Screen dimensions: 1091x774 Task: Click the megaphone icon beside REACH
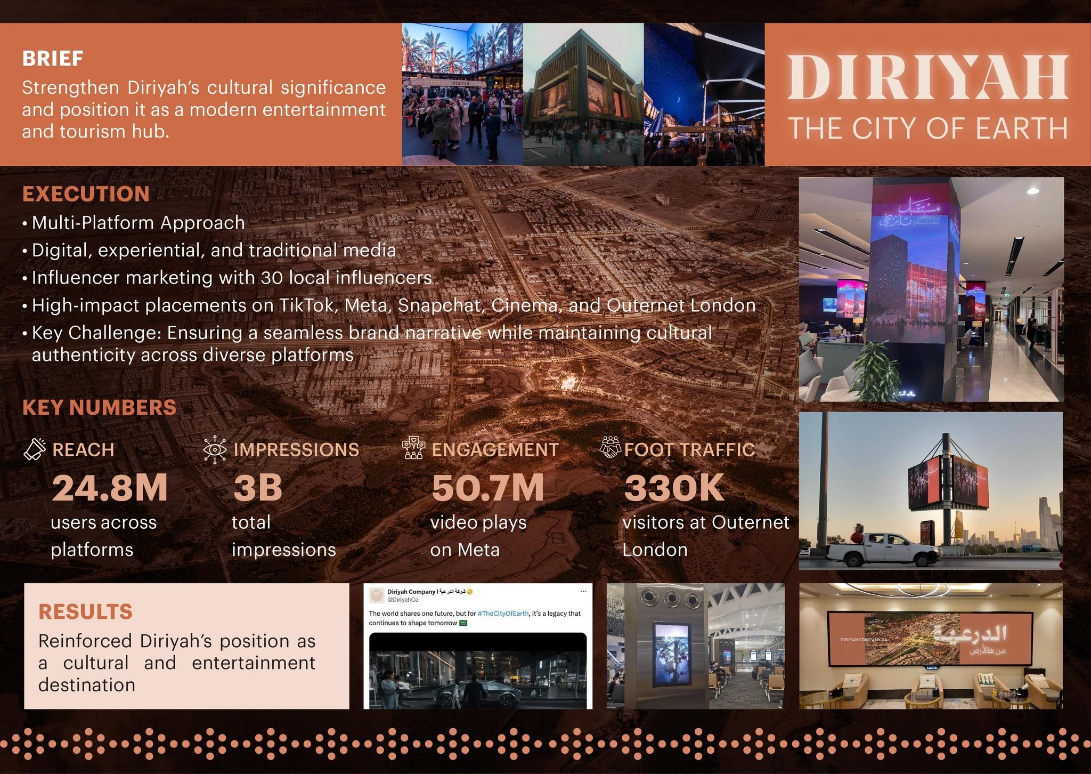35,449
